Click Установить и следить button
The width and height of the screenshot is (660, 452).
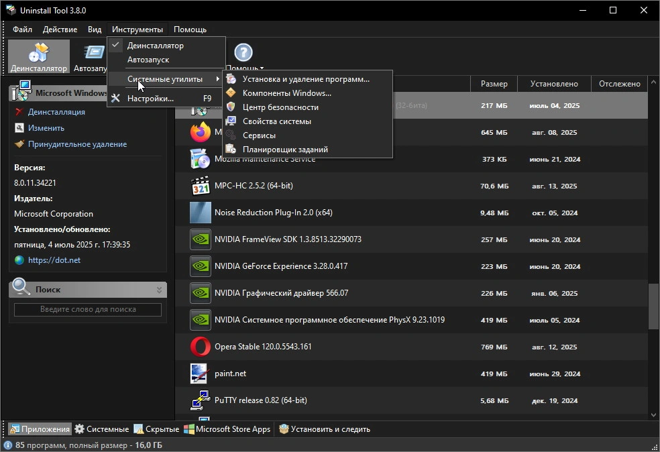(325, 429)
